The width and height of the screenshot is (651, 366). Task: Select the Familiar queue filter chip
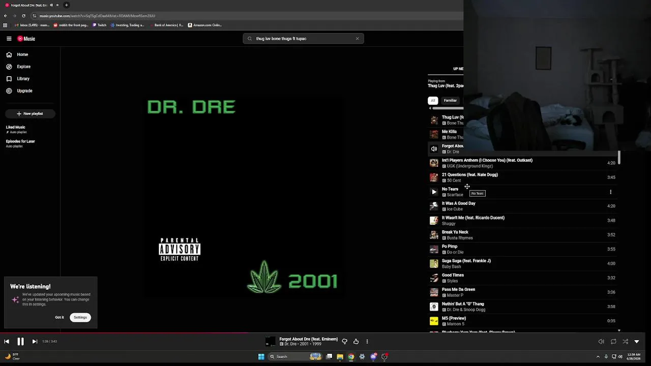point(450,101)
